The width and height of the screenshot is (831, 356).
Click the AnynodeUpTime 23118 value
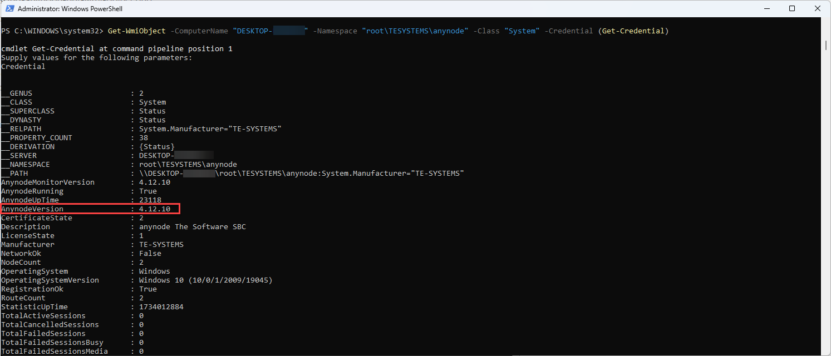(150, 200)
